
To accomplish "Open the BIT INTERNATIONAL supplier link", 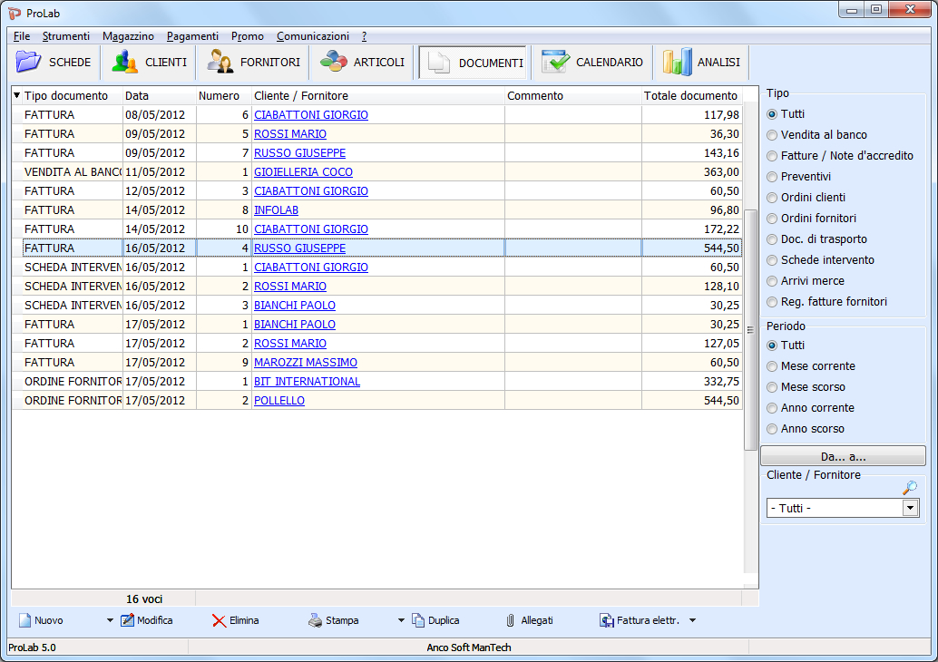I will point(307,382).
